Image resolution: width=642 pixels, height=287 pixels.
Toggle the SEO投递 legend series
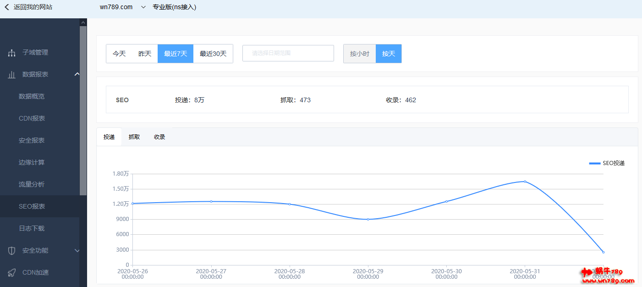click(x=606, y=163)
